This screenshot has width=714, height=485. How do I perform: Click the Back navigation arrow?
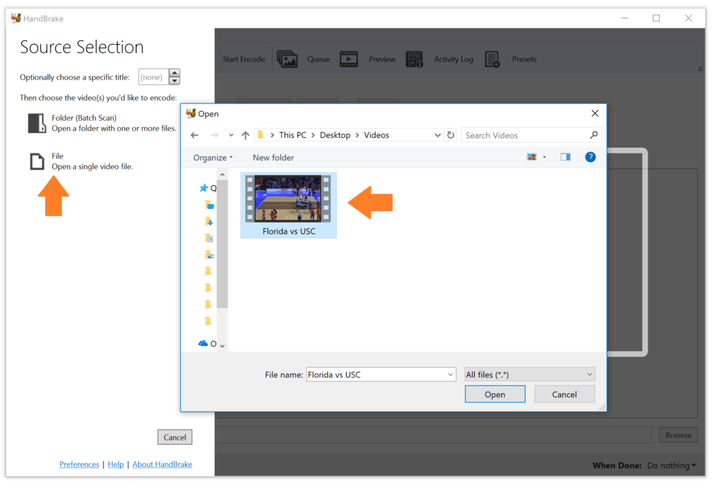point(195,136)
